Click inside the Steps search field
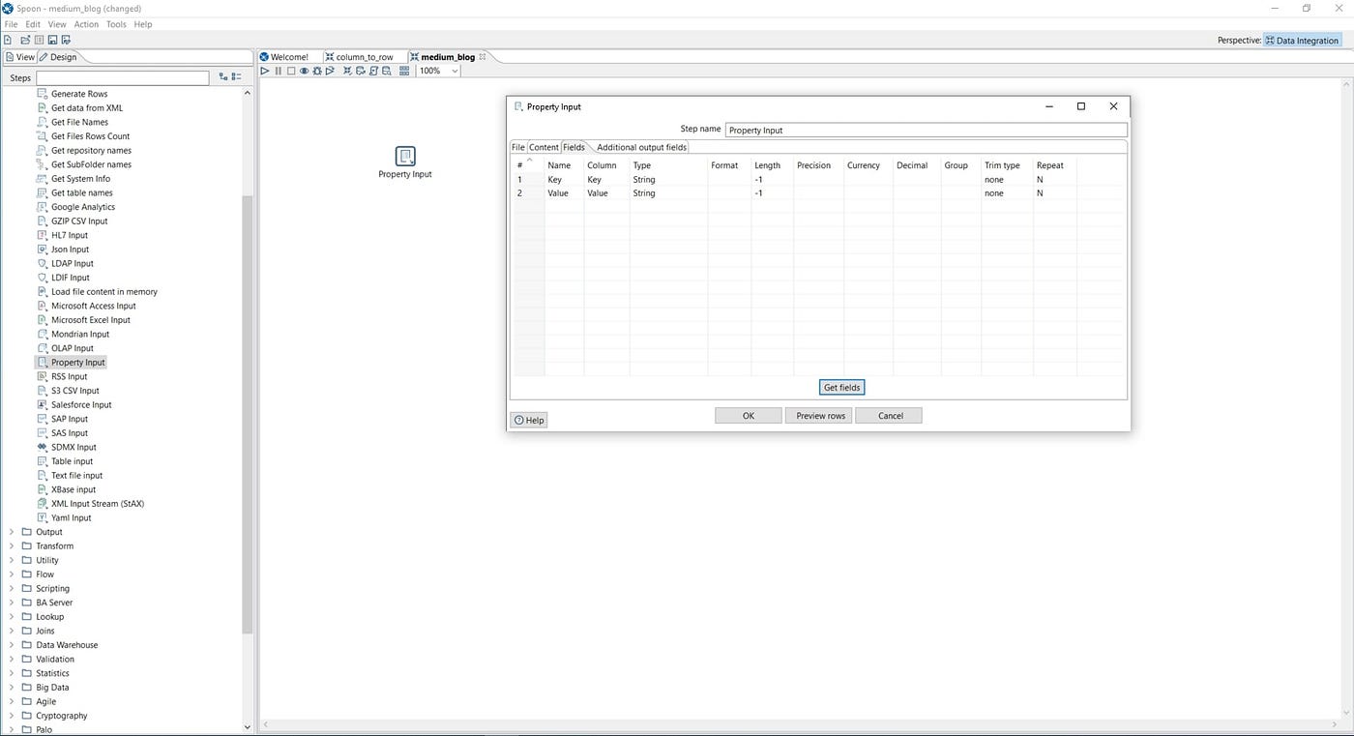The height and width of the screenshot is (736, 1354). pos(124,76)
